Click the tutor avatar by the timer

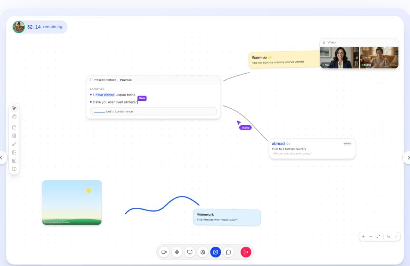[19, 27]
